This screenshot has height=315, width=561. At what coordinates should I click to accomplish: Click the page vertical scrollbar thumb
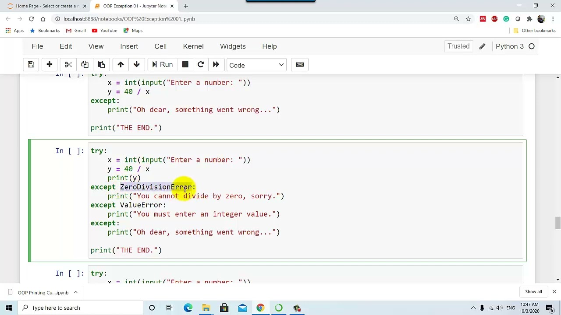coord(557,222)
